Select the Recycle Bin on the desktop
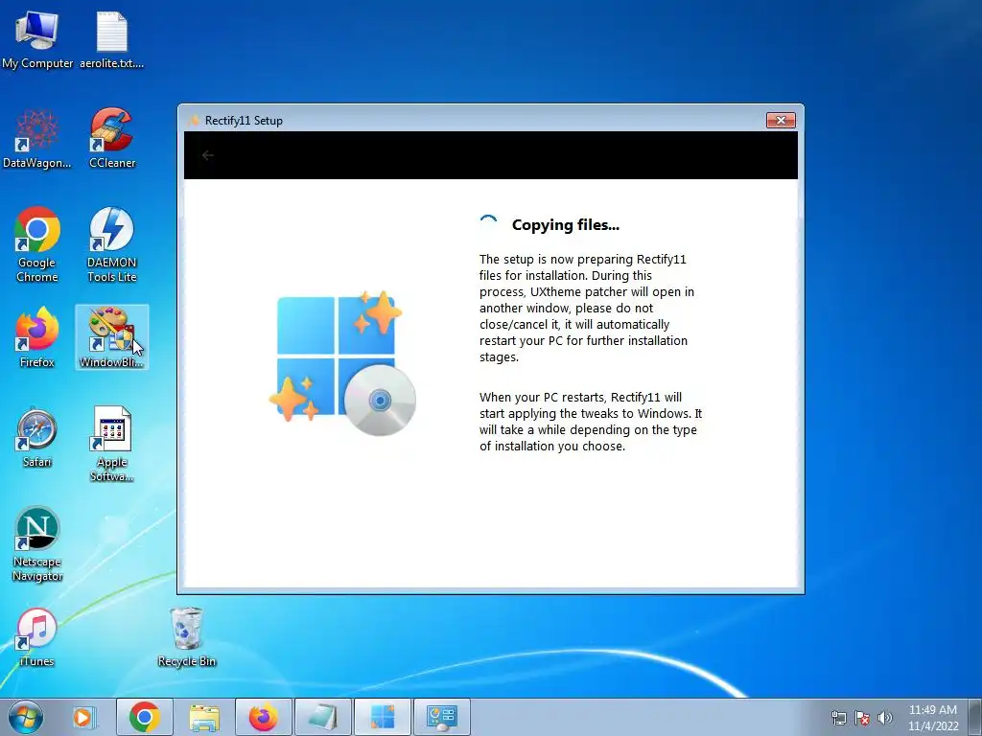This screenshot has width=982, height=736. (187, 637)
